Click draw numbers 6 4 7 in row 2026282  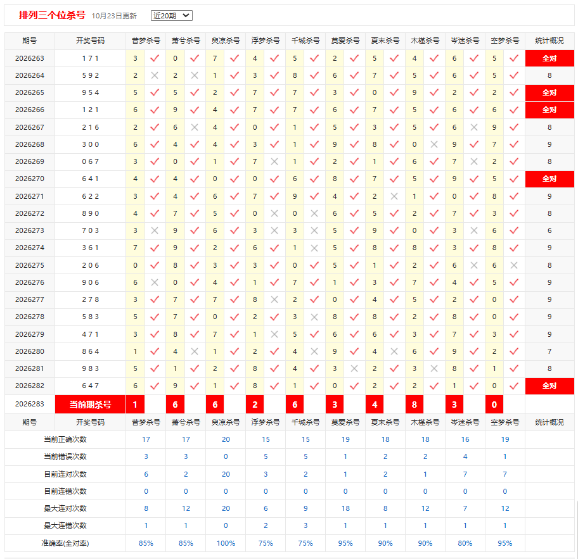tap(90, 386)
